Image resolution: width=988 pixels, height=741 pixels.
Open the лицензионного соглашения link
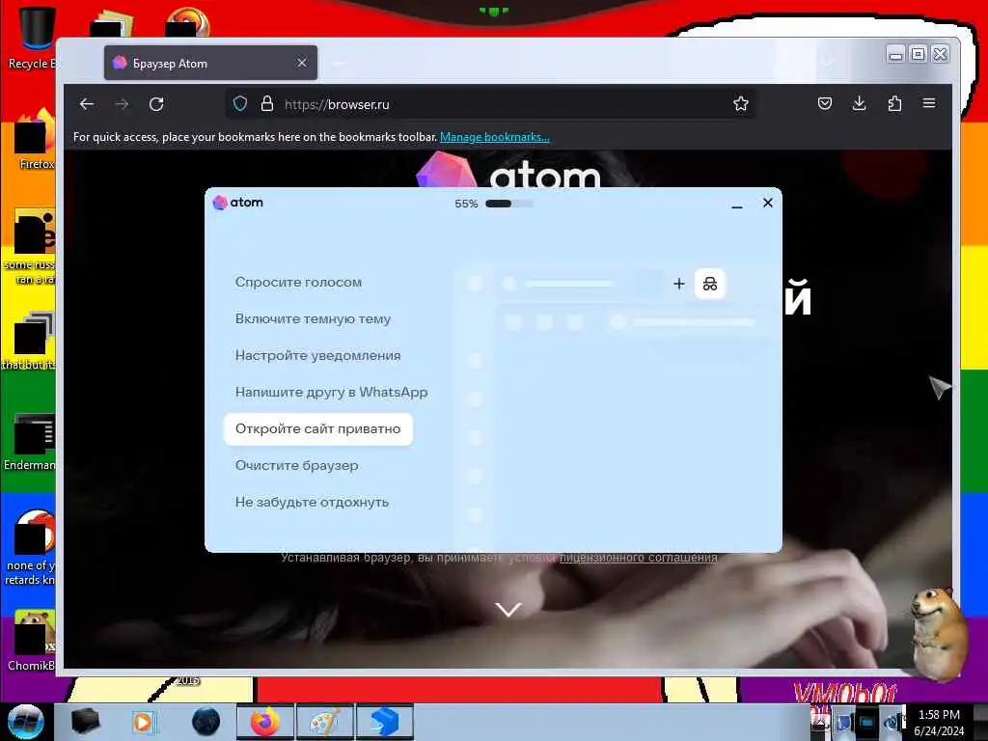(x=639, y=557)
